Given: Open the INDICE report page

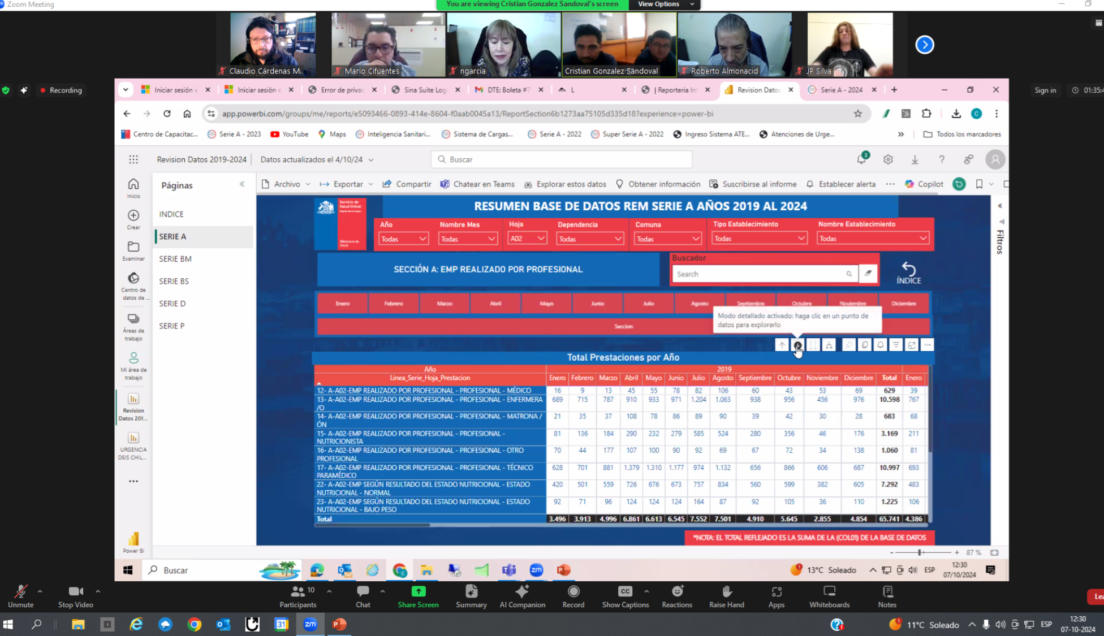Looking at the screenshot, I should [171, 214].
